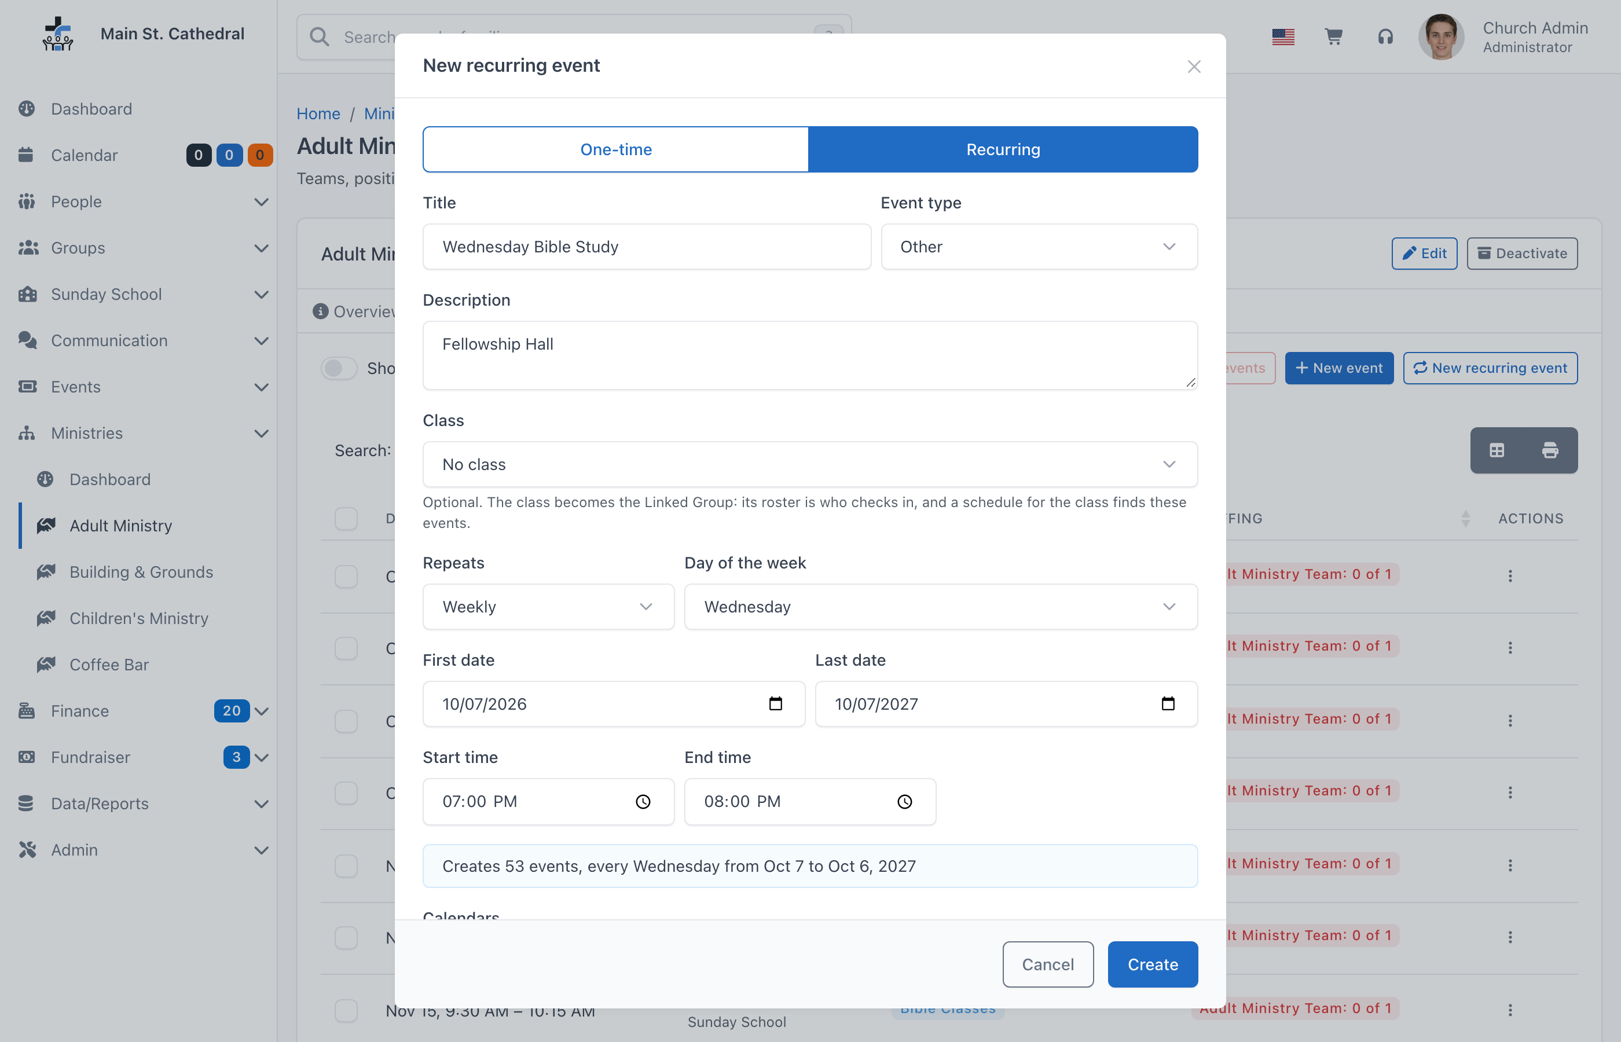Tick the first event row checkbox

coord(346,577)
